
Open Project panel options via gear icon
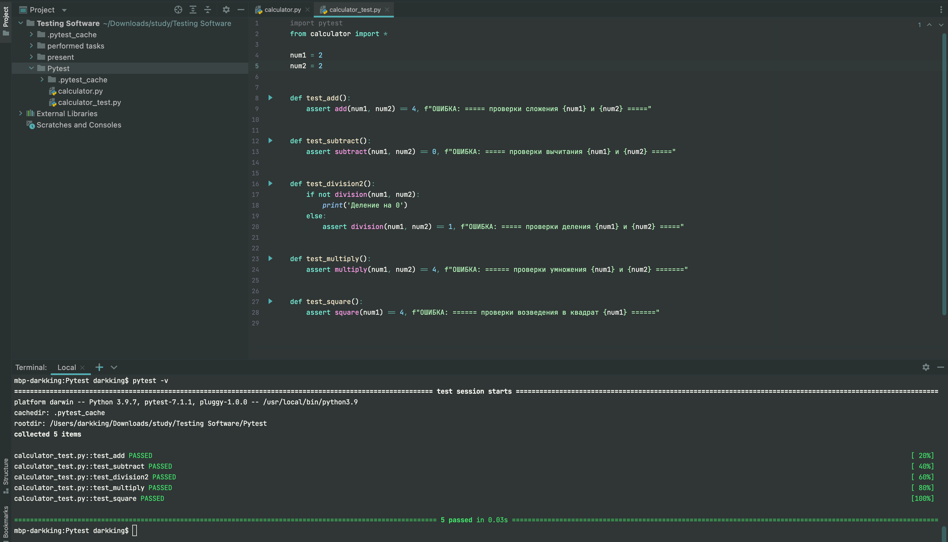[226, 10]
